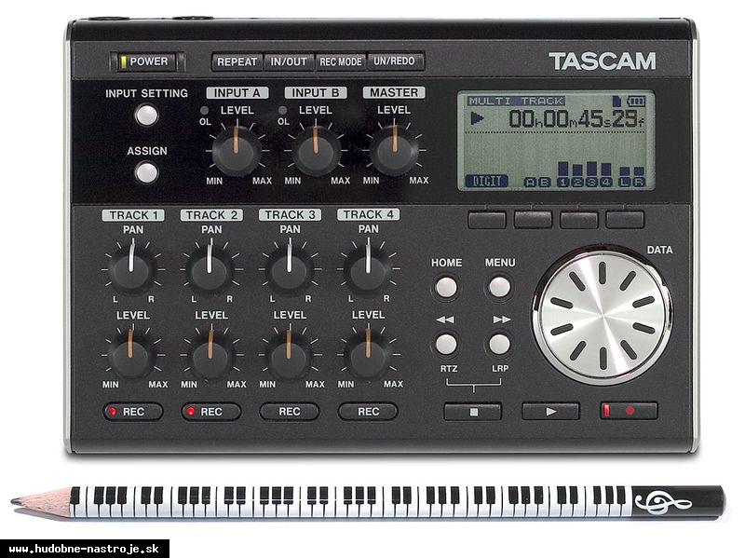745x558 pixels.
Task: Hit the UN/REDO button
Action: click(395, 61)
